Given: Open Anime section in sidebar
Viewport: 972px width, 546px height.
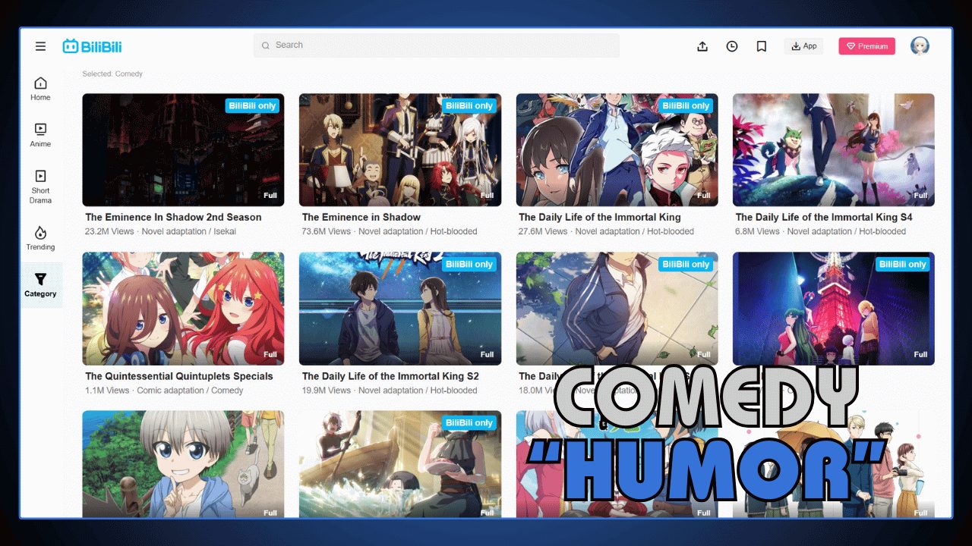Looking at the screenshot, I should tap(40, 135).
